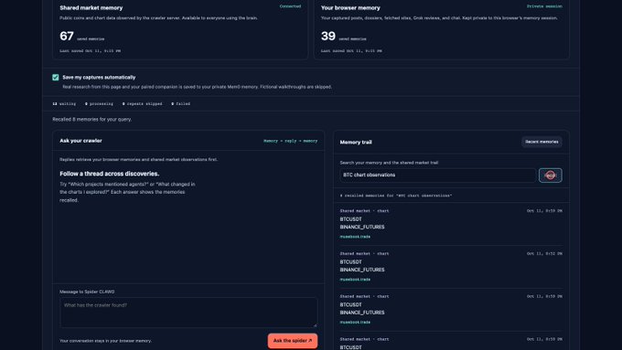Click Search your memory and the shared market trail label
The image size is (622, 350).
(x=389, y=163)
